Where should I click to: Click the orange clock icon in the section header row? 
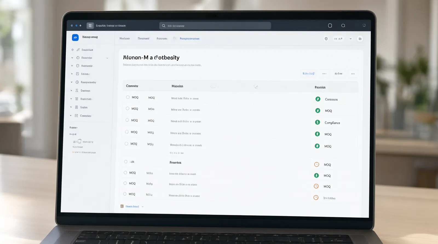317,164
